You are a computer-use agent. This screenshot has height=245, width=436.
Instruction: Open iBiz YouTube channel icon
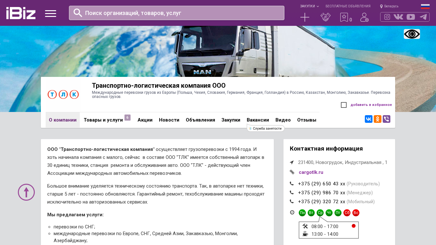tap(411, 17)
